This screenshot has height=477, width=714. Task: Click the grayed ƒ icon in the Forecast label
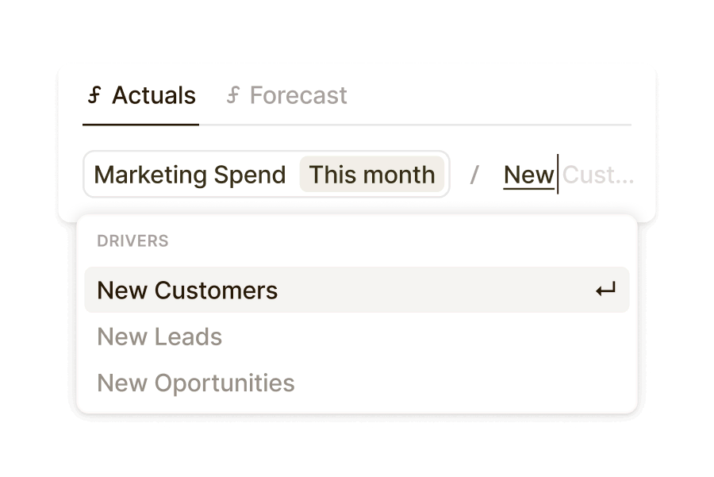tap(232, 95)
